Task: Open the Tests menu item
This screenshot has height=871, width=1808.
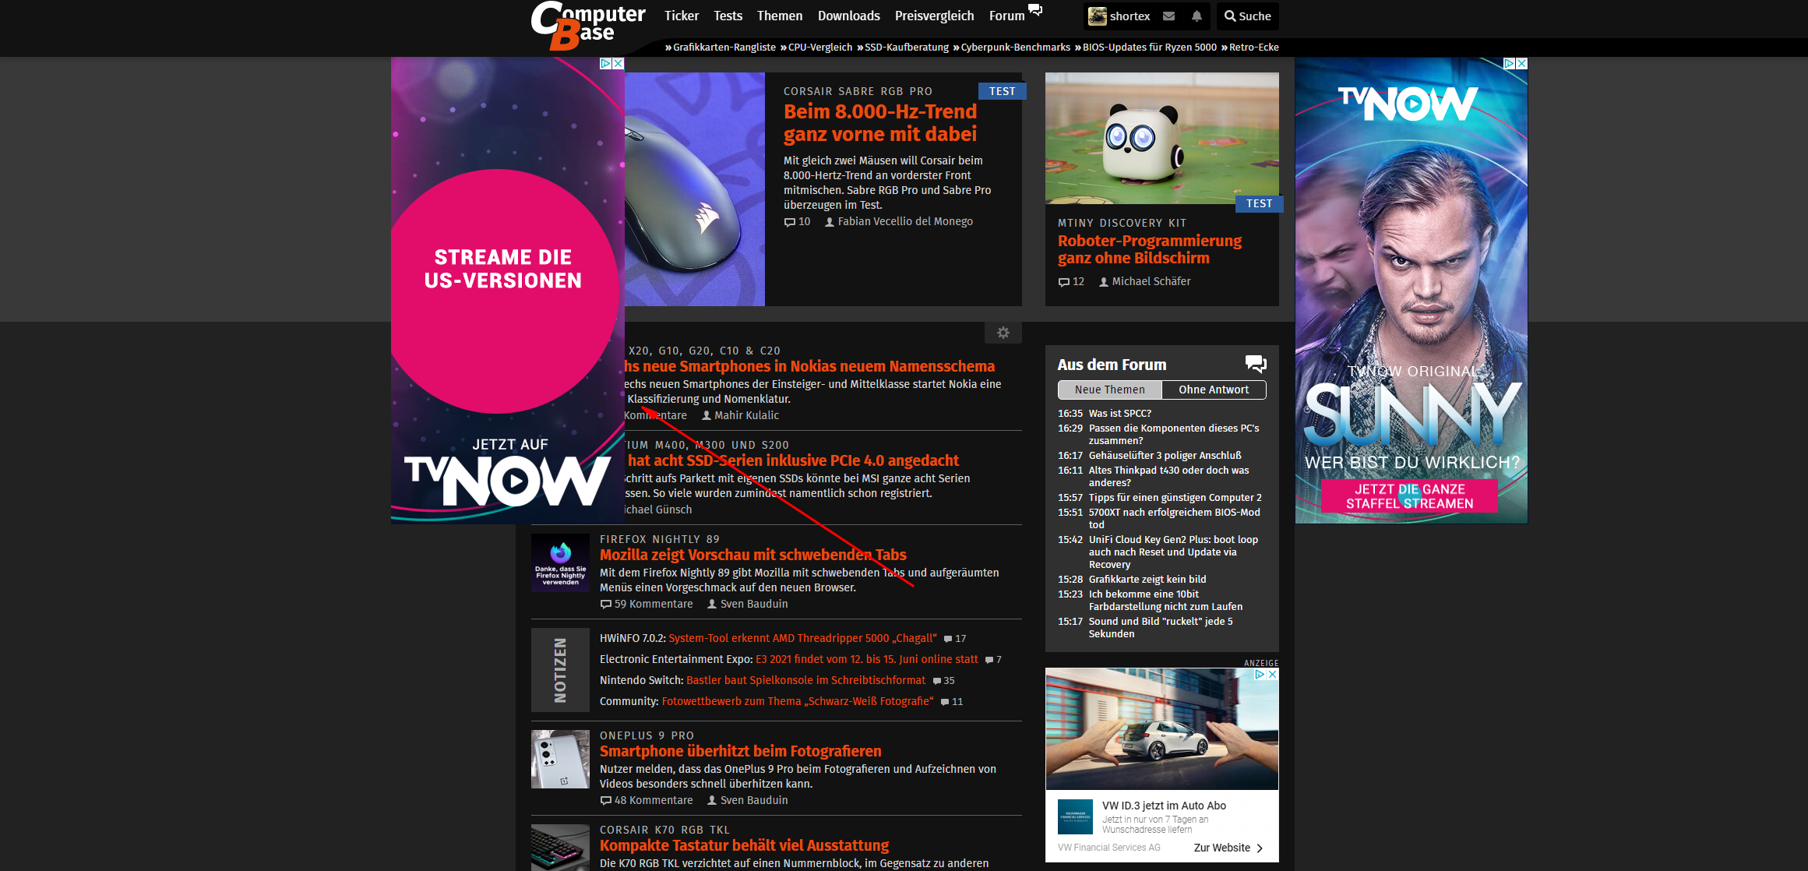Action: click(x=728, y=16)
